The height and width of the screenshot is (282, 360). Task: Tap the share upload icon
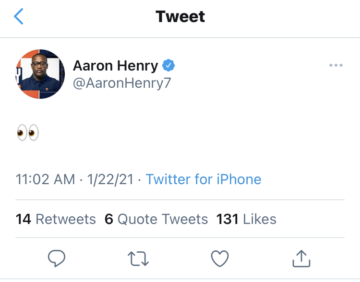301,259
